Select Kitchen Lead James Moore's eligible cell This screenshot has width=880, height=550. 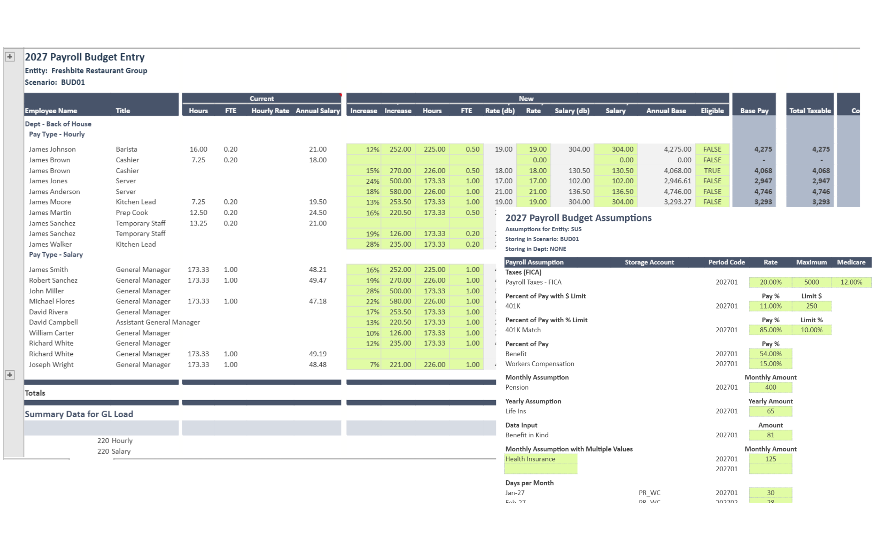[x=712, y=202]
